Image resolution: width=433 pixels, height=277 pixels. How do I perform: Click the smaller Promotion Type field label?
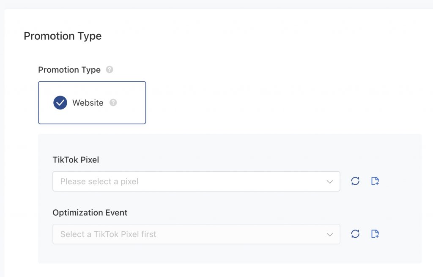coord(69,70)
